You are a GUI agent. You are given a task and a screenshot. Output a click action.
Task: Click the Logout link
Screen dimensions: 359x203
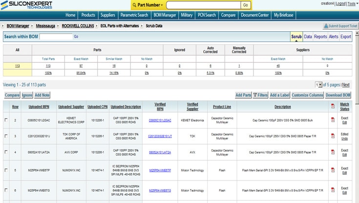[x=341, y=4]
